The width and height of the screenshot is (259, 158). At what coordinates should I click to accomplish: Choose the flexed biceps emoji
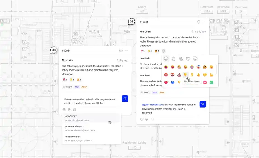[x=211, y=75]
